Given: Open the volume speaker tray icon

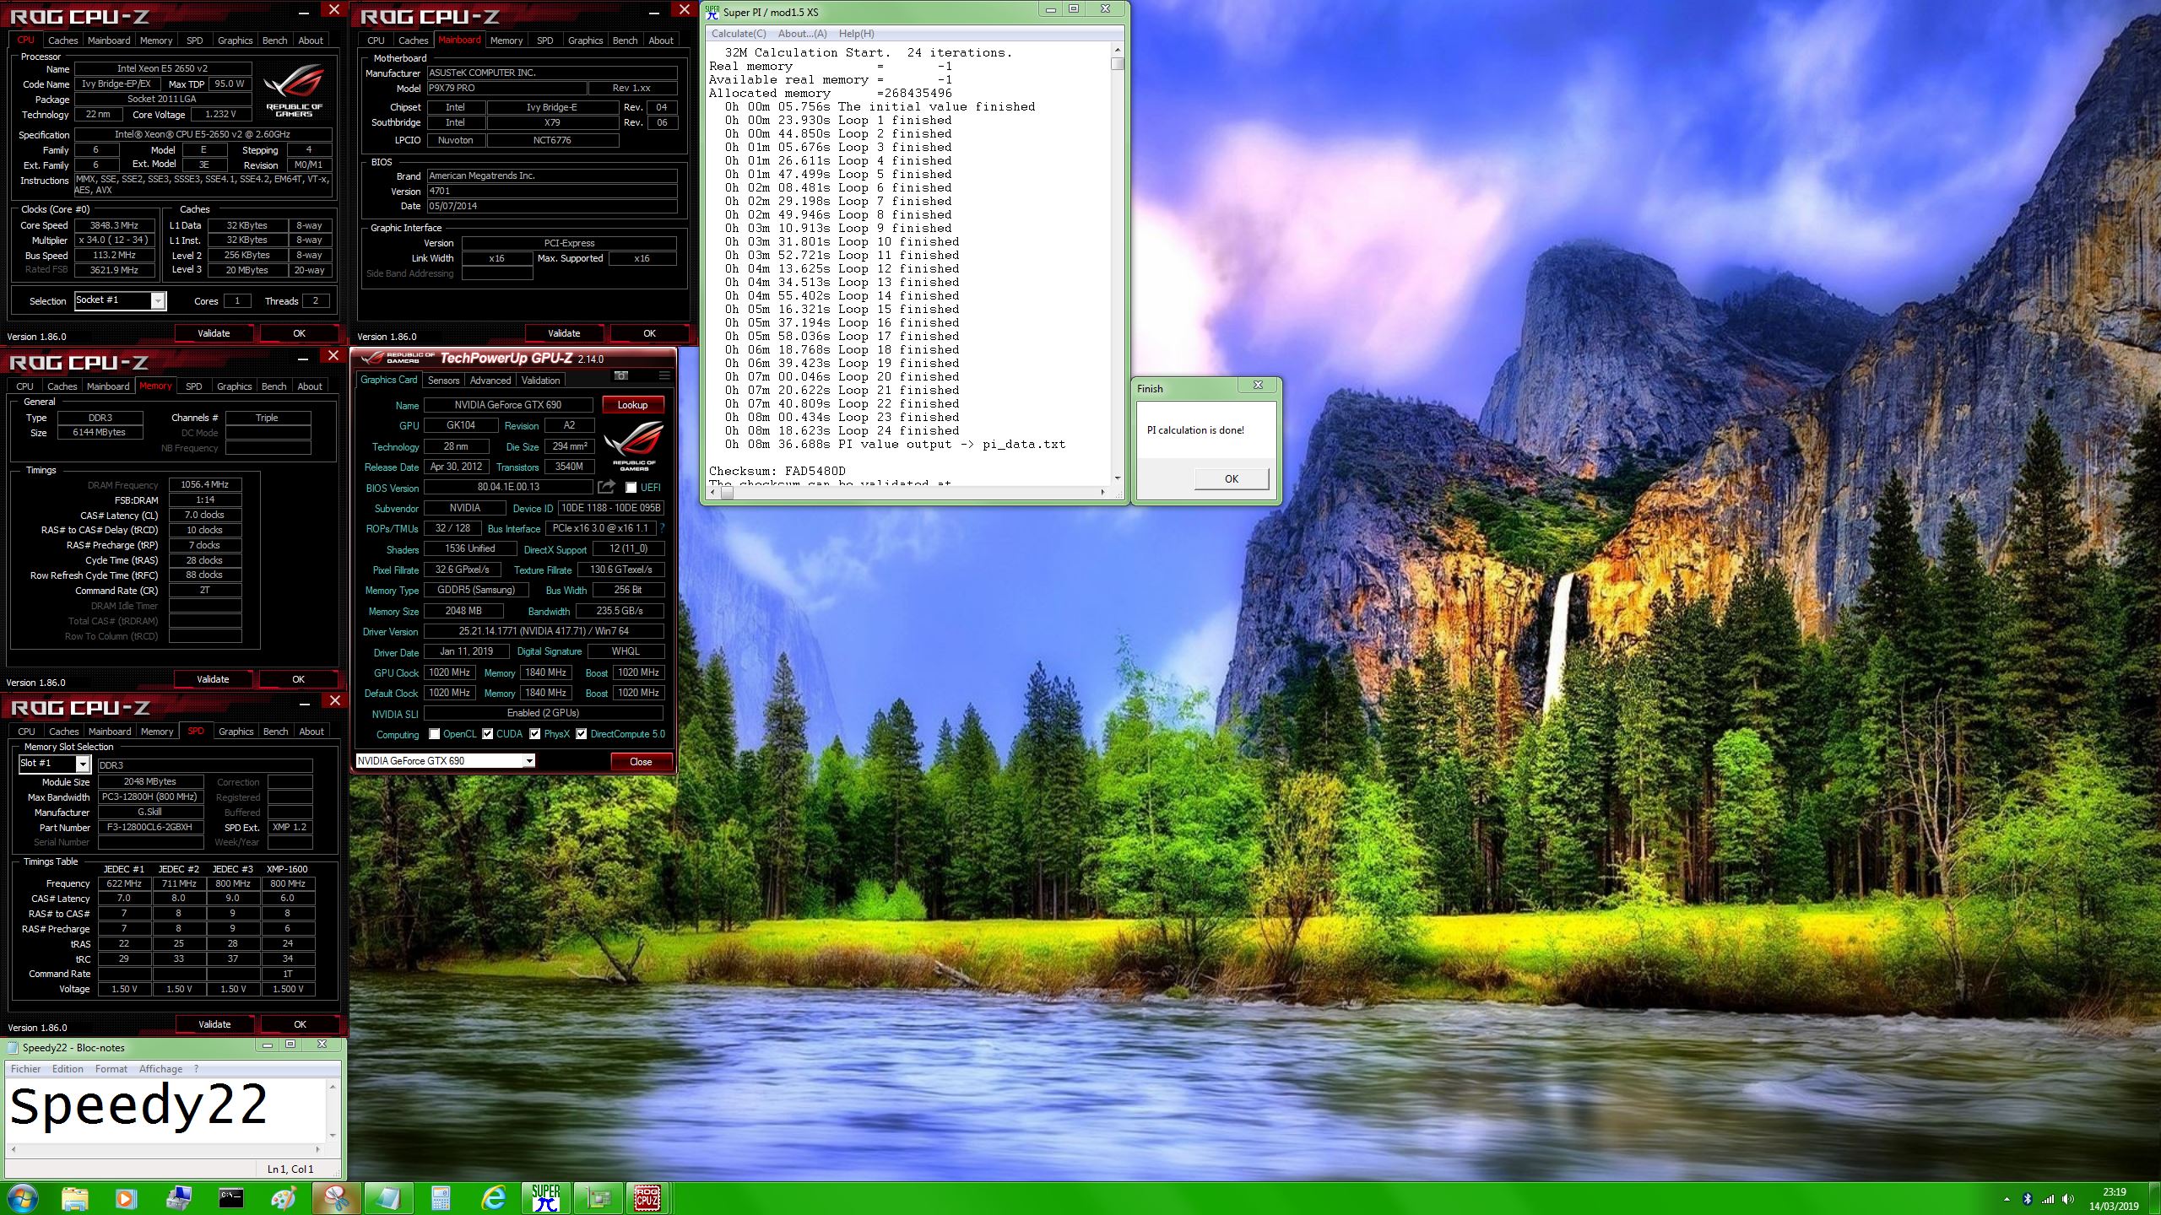Looking at the screenshot, I should coord(2067,1199).
